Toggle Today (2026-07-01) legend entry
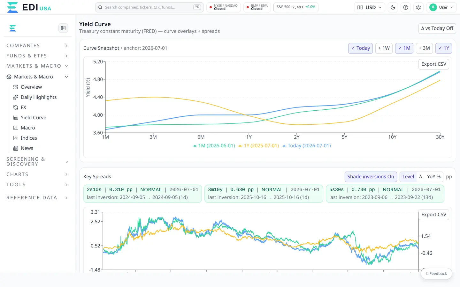The width and height of the screenshot is (460, 287). (x=306, y=146)
